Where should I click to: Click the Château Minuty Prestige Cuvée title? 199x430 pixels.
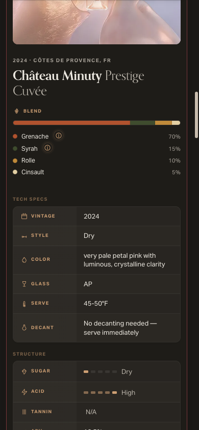point(79,84)
